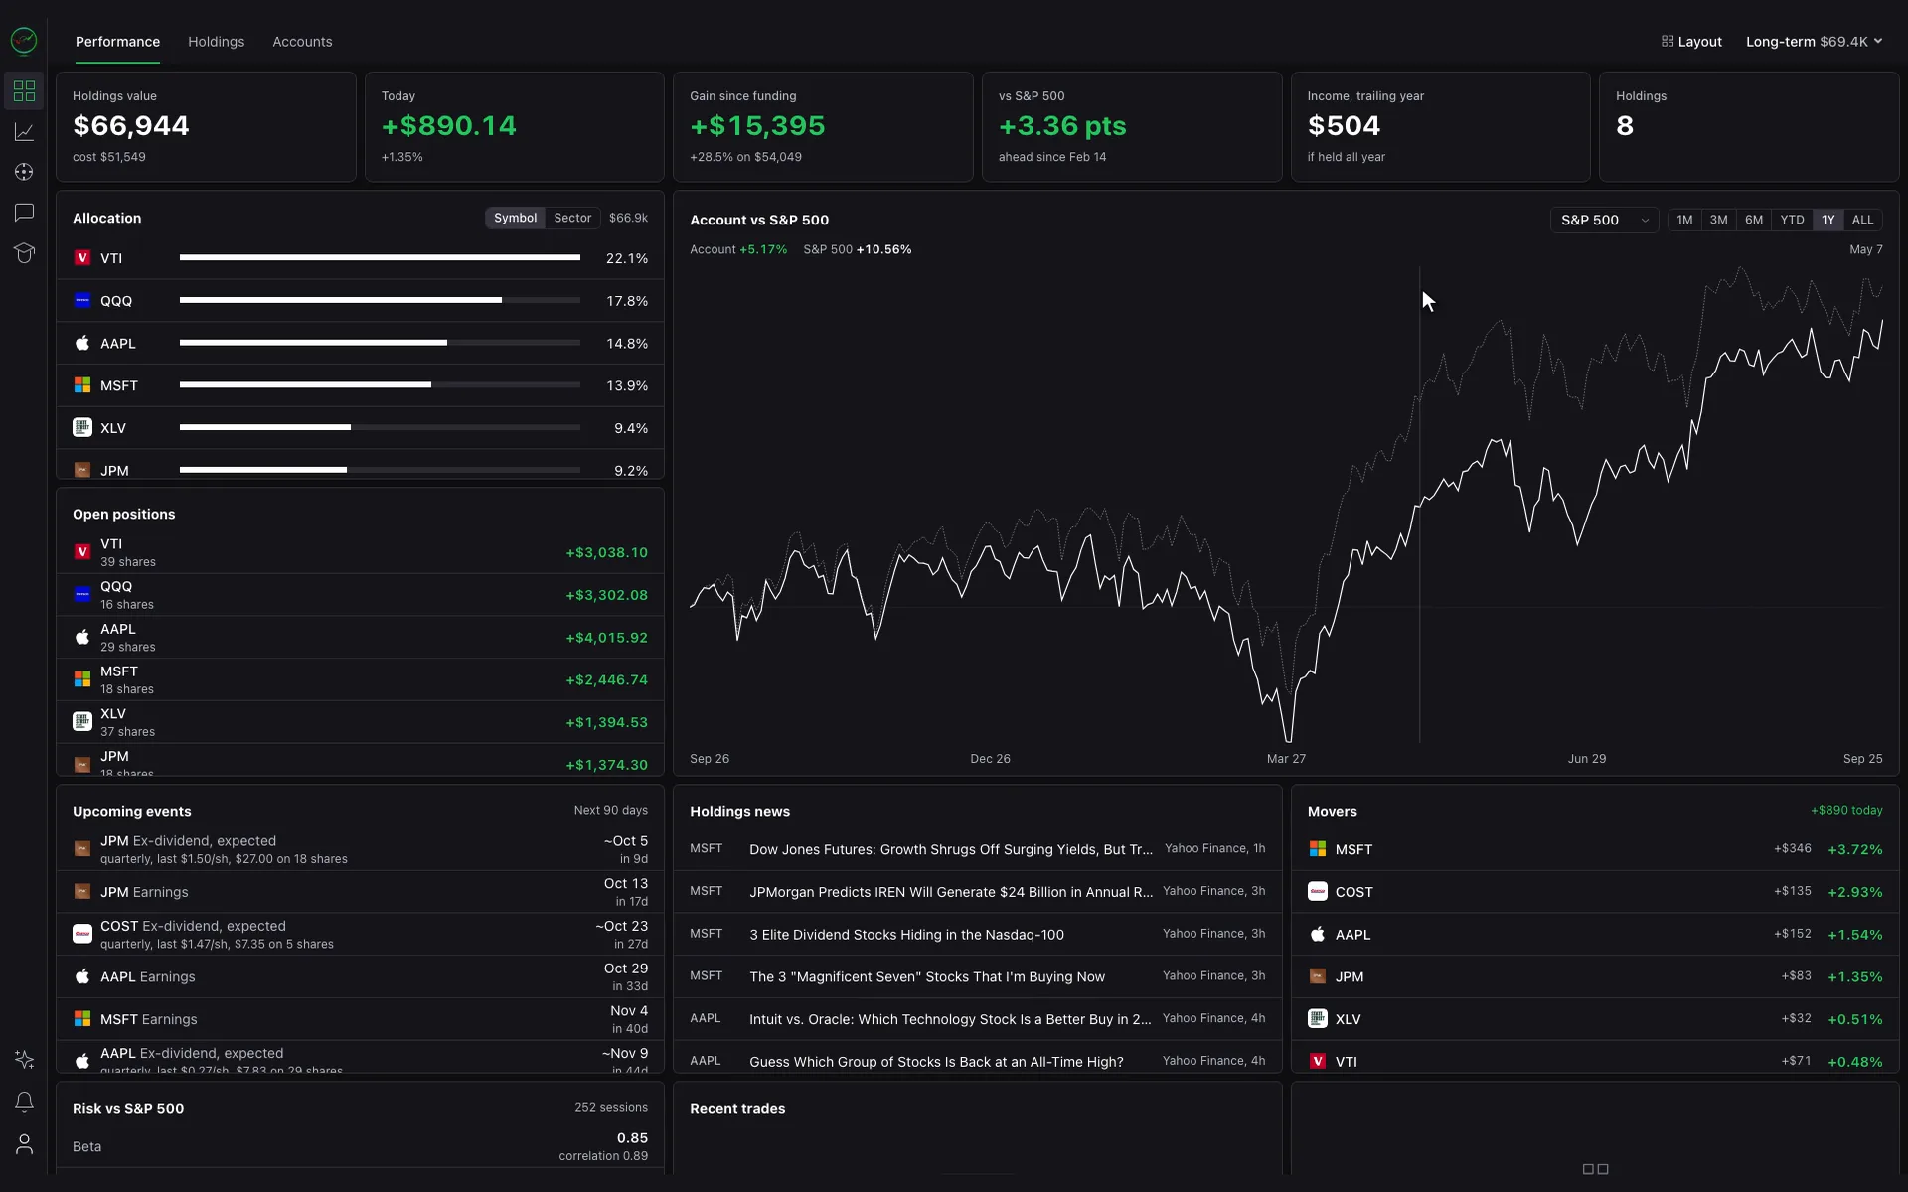
Task: Switch allocation to Symbol view
Action: (x=515, y=218)
